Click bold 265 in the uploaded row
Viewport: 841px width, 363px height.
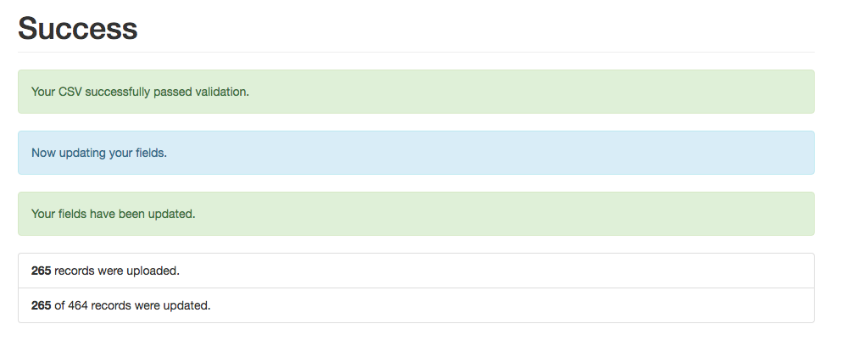click(42, 271)
